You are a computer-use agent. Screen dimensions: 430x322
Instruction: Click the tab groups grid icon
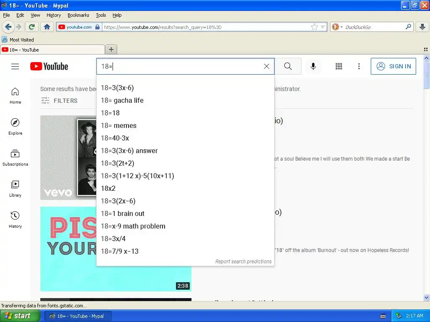426,49
